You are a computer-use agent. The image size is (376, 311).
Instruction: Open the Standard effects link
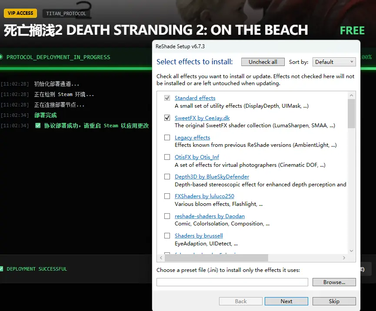pyautogui.click(x=195, y=98)
